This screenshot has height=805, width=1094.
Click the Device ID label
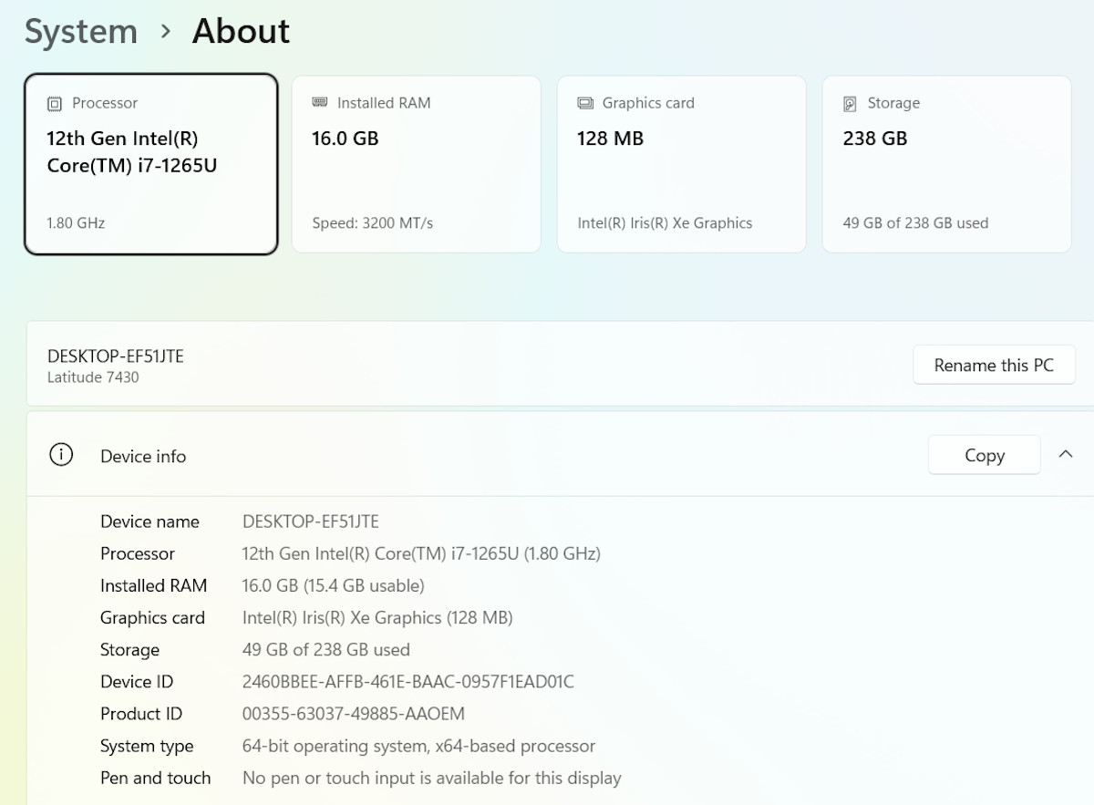(137, 681)
